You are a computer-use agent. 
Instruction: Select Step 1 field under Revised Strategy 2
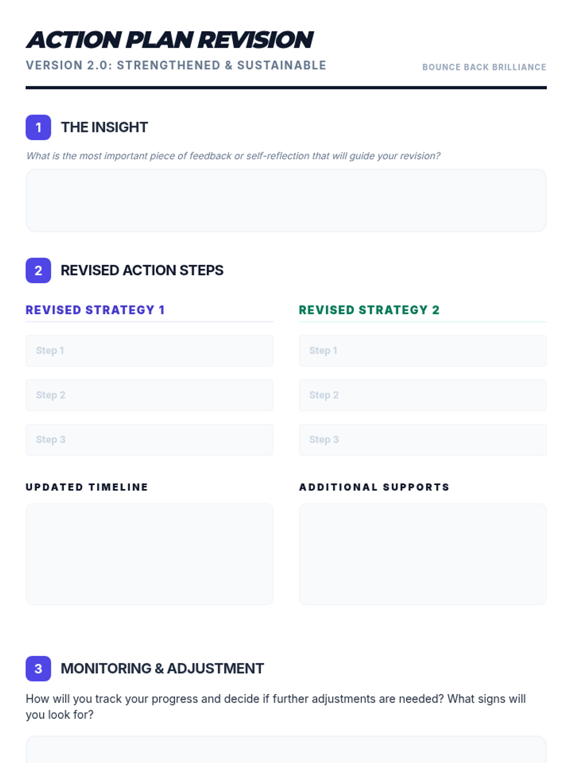click(423, 351)
